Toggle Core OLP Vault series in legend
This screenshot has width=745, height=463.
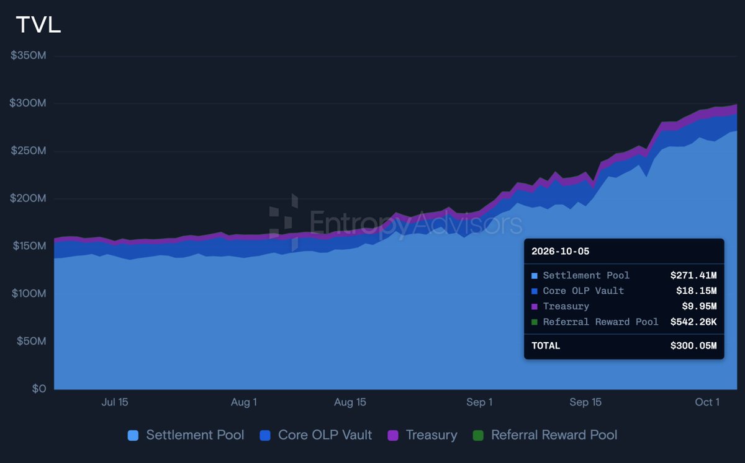316,435
